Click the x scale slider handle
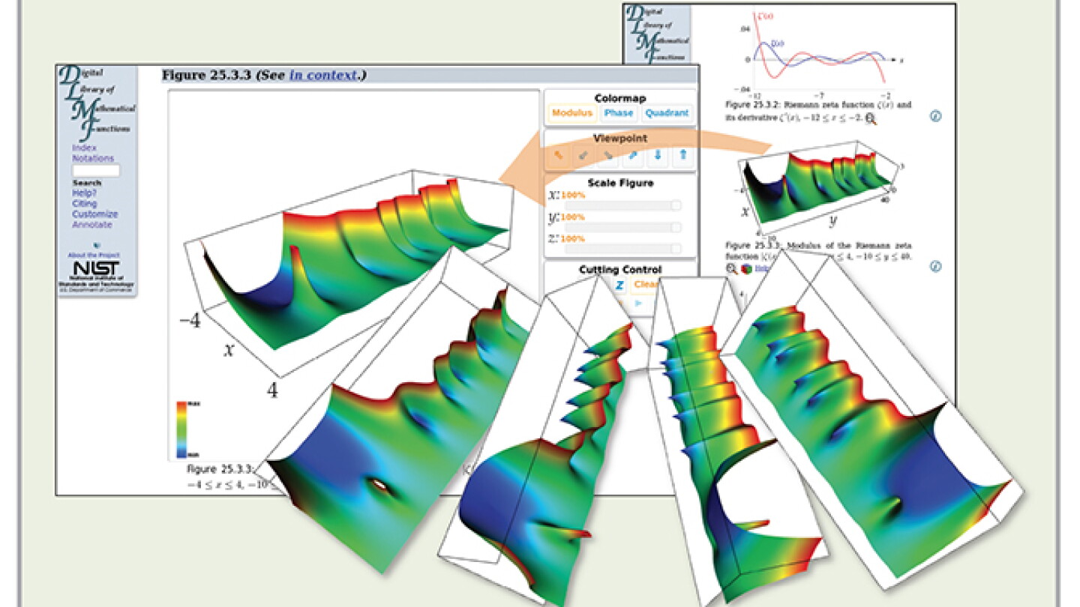 point(676,205)
